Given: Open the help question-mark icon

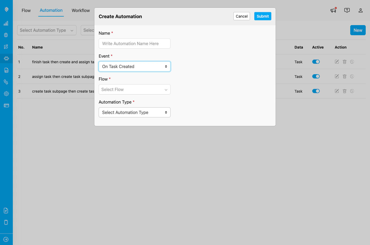Looking at the screenshot, I should coord(347,10).
